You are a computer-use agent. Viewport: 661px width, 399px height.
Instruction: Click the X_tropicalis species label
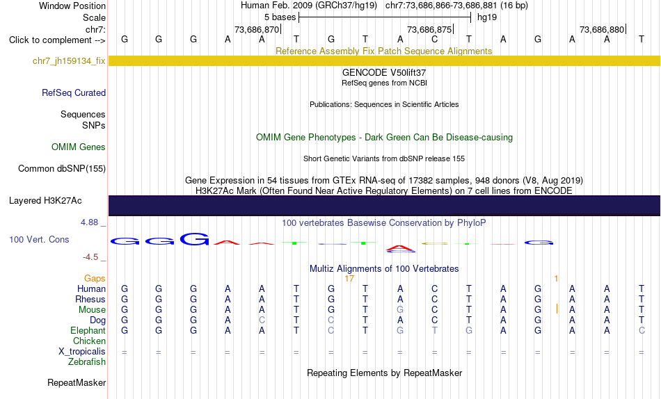tap(82, 352)
